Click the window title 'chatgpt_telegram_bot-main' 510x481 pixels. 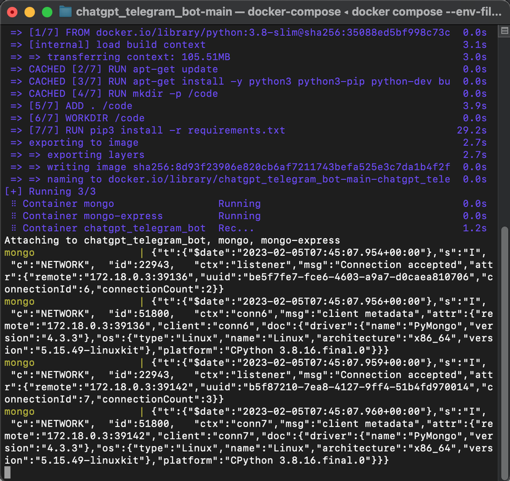pyautogui.click(x=154, y=12)
